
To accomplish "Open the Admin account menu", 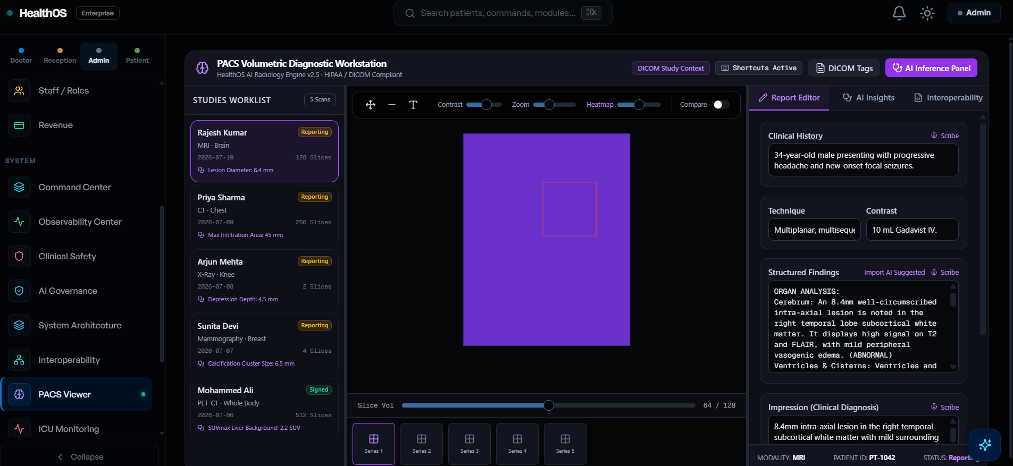I will click(974, 13).
